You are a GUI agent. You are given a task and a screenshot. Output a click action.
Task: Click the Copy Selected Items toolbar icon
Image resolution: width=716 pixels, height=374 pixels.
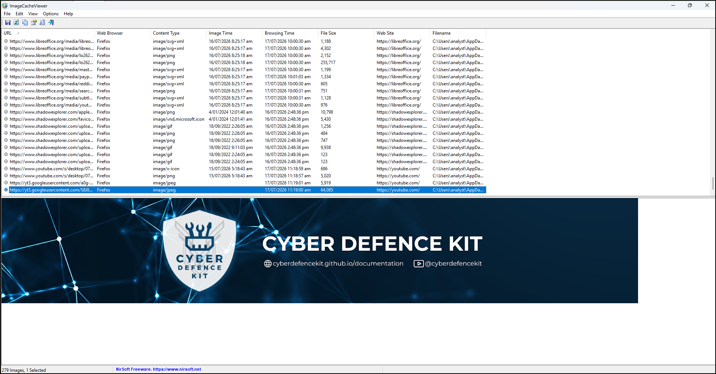coord(25,22)
